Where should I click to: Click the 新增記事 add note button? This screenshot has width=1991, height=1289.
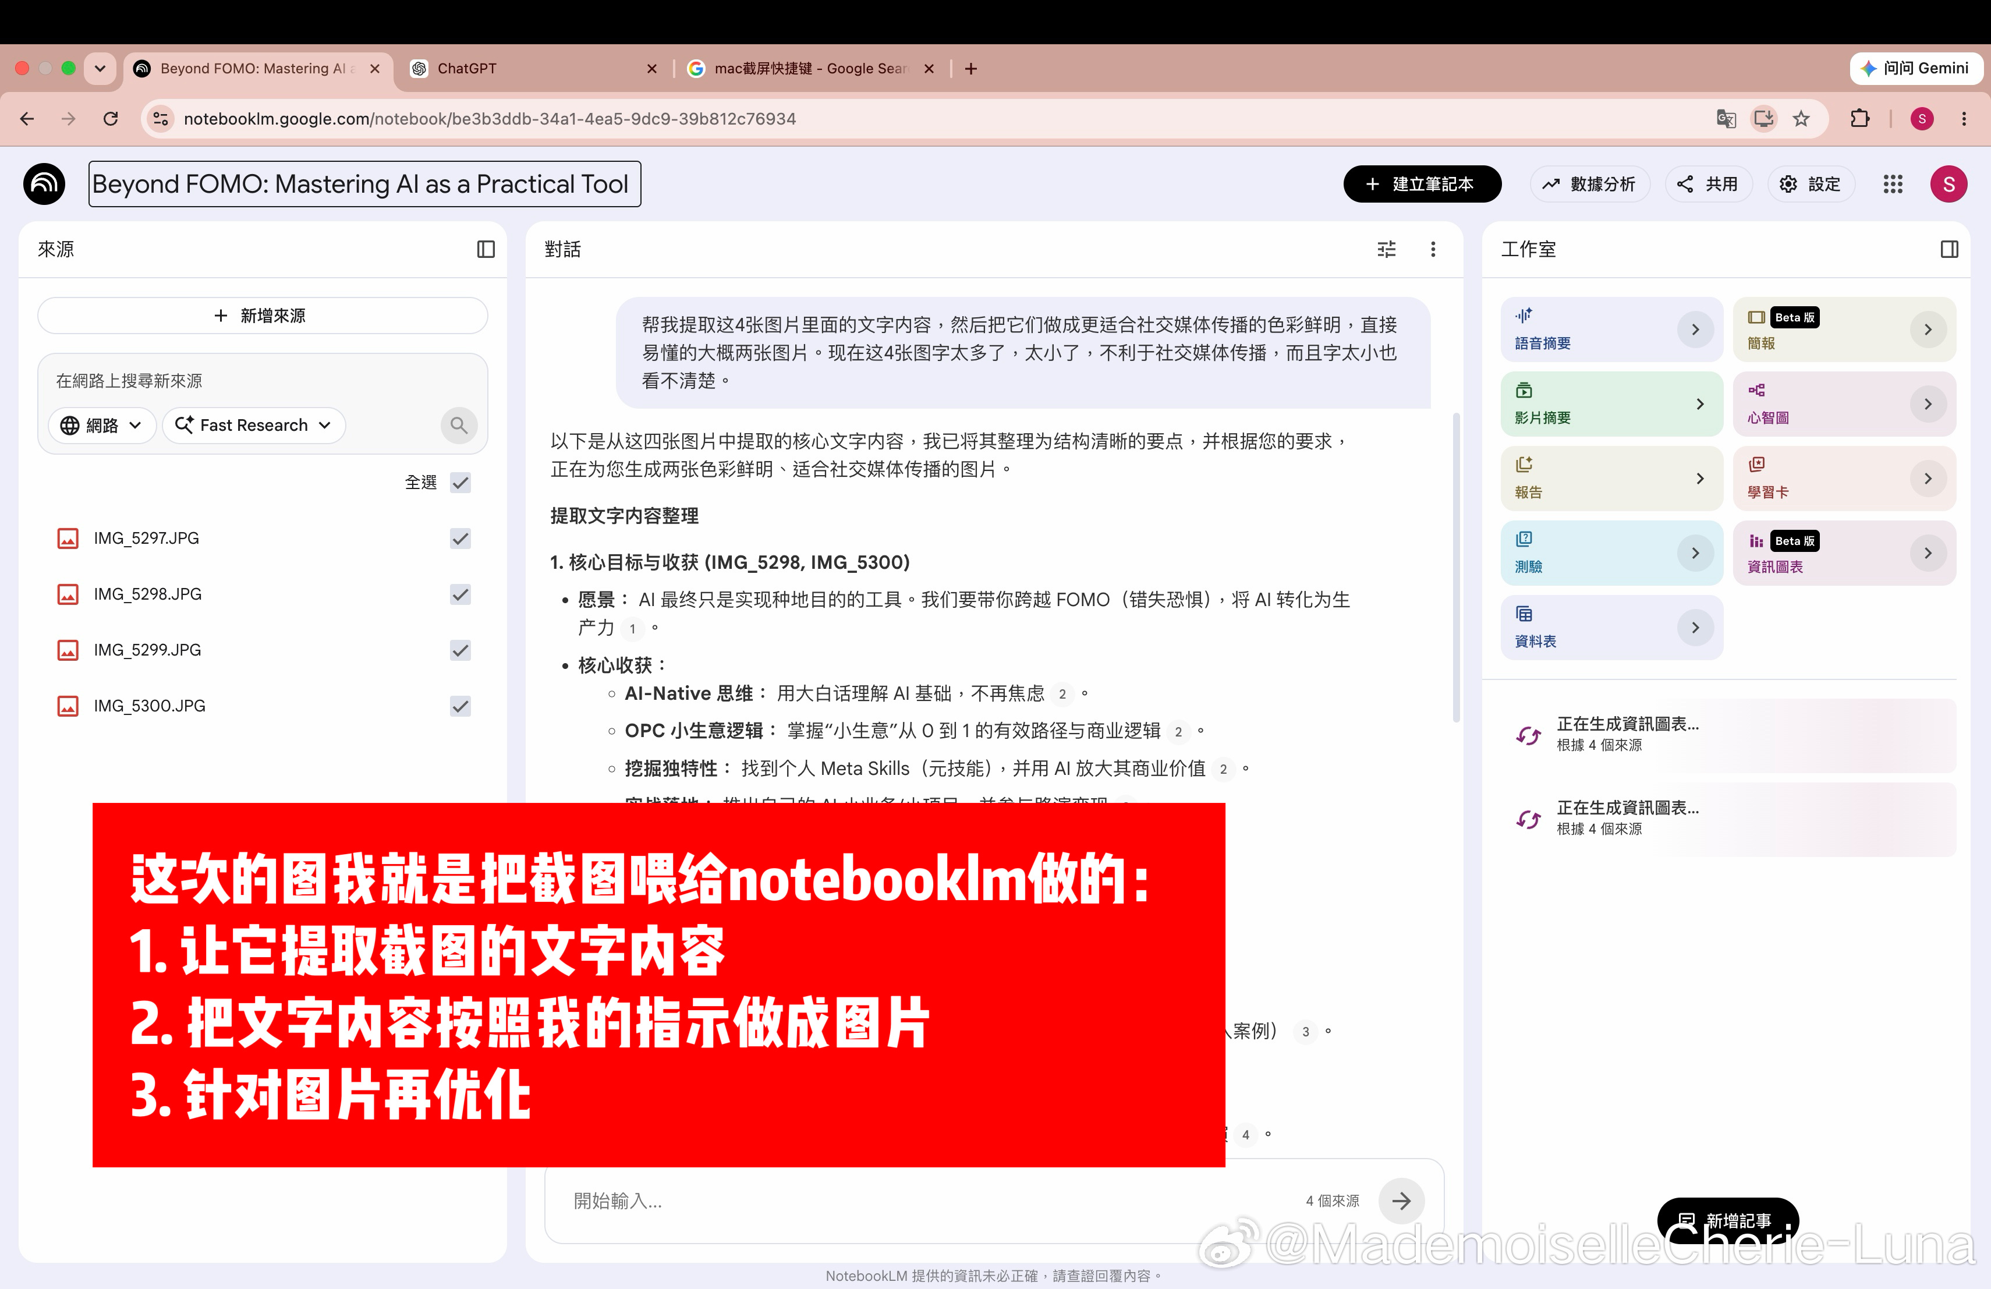pyautogui.click(x=1727, y=1220)
